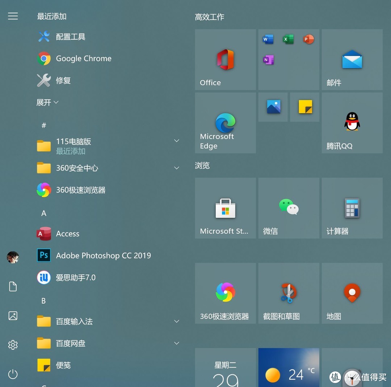391x387 pixels.
Task: Open the sticky notes small tile
Action: pos(305,107)
